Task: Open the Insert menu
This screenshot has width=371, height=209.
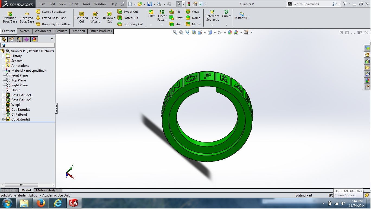Action: click(x=74, y=4)
